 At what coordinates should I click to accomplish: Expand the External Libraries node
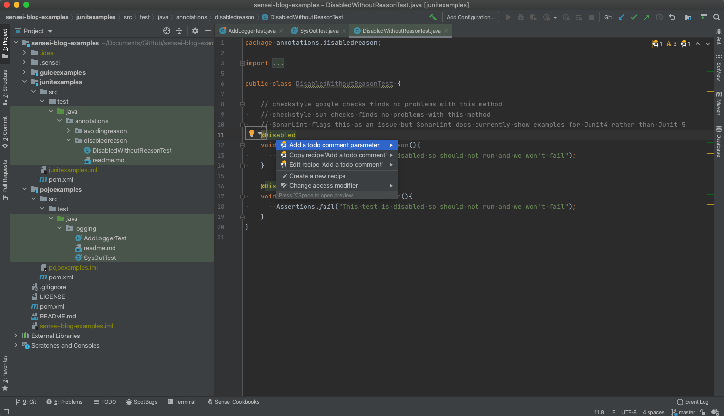point(16,336)
